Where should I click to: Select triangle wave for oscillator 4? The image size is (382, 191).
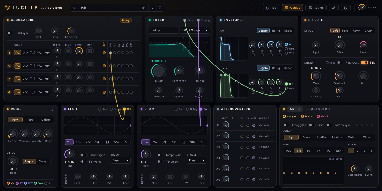40,92
